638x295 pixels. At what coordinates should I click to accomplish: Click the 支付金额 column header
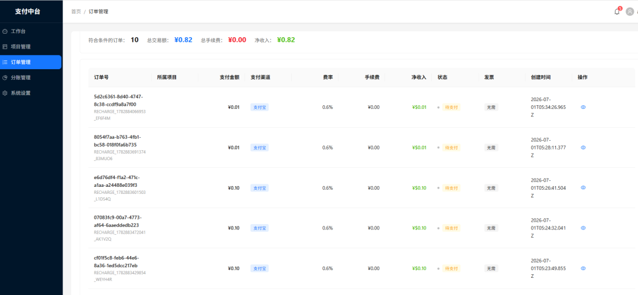pos(229,77)
